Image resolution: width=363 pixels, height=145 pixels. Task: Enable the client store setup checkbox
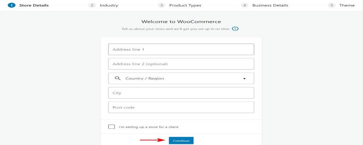111,127
